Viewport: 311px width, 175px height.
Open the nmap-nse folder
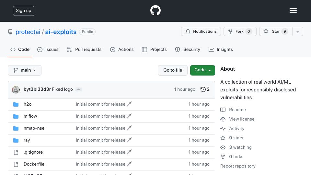click(34, 128)
